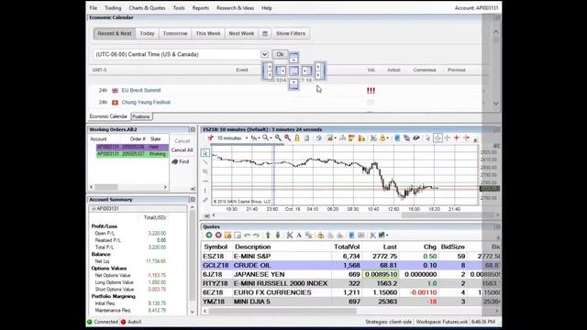Viewport: 587px width, 330px height.
Task: Click the green add symbol icon in Quotes
Action: (209, 235)
